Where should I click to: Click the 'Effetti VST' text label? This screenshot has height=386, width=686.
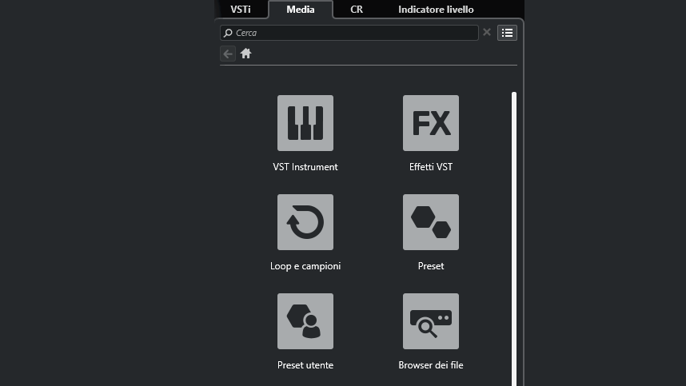pos(430,167)
